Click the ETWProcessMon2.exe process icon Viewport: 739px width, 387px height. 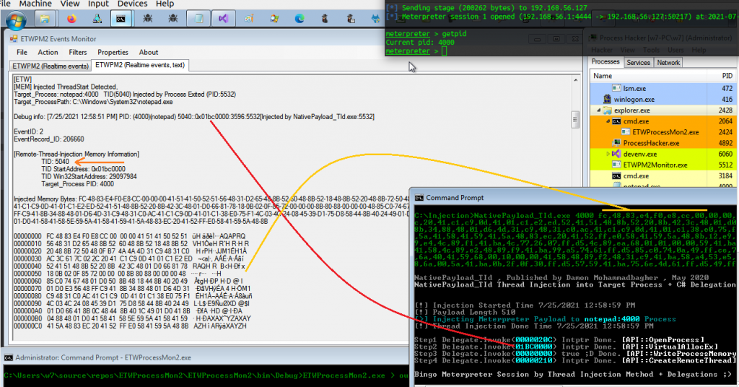coord(626,132)
